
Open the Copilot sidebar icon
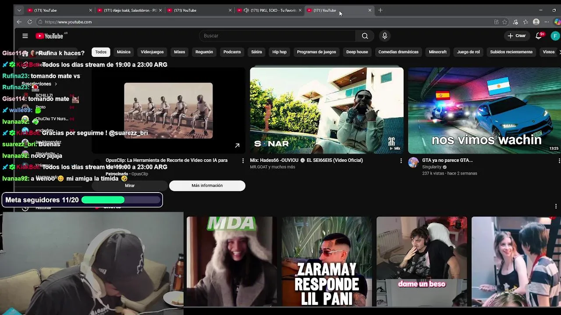(557, 22)
